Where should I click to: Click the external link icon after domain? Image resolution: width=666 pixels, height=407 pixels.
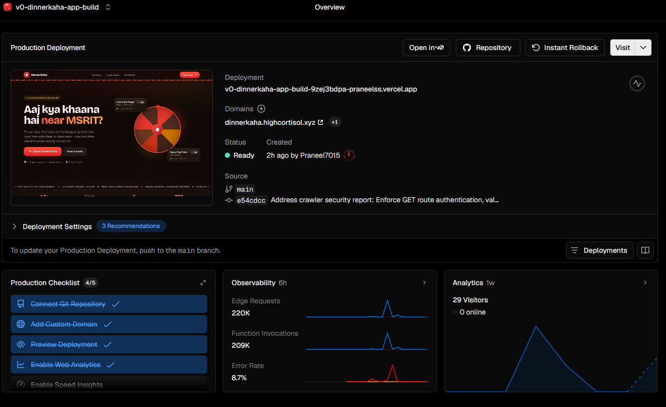[320, 122]
